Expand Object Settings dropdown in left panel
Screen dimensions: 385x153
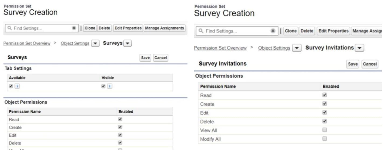(95, 43)
